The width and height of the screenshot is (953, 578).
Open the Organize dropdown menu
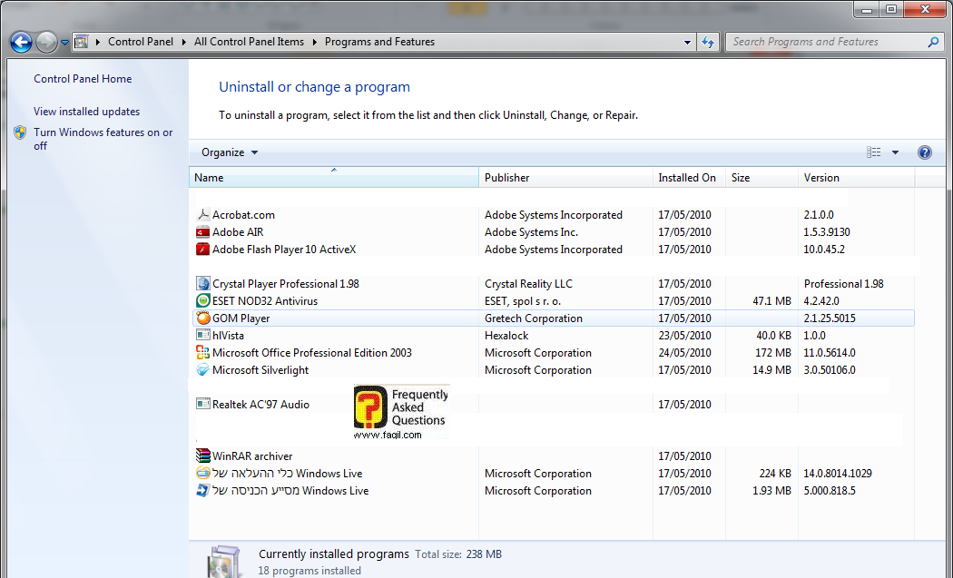point(230,152)
